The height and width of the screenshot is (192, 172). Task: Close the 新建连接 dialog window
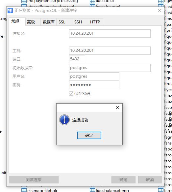tap(160, 11)
